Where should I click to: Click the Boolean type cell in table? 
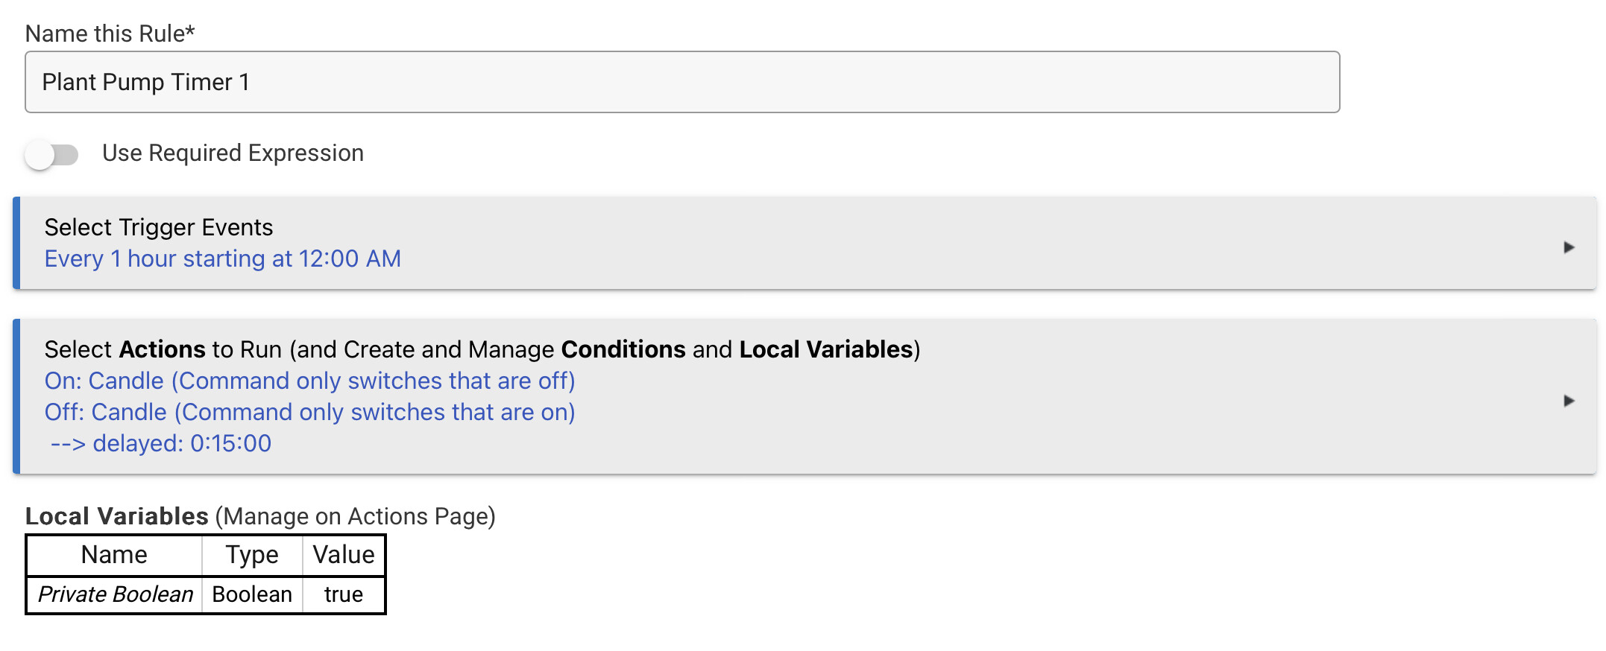[x=252, y=594]
